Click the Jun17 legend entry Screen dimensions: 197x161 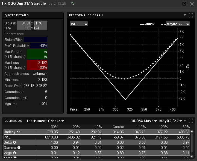pos(147,24)
